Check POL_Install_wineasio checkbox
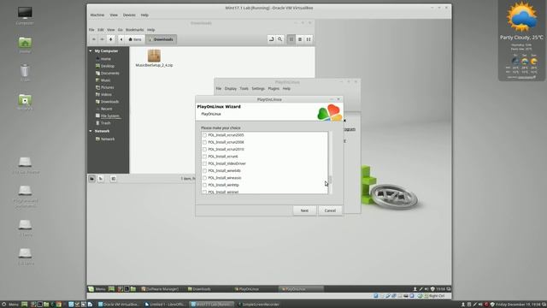 click(x=205, y=178)
